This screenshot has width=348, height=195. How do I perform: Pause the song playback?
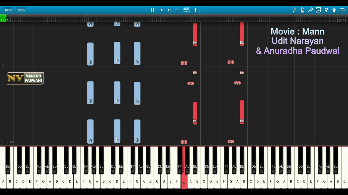153,10
